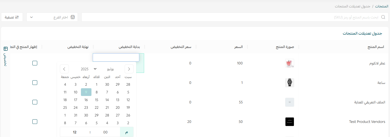Click the product name or SKU search field

[231, 17]
